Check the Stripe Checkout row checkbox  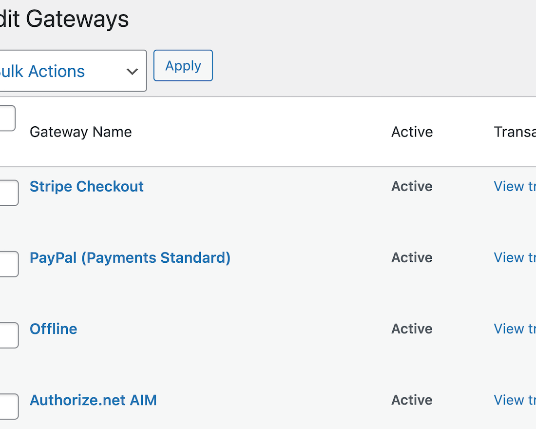coord(9,193)
